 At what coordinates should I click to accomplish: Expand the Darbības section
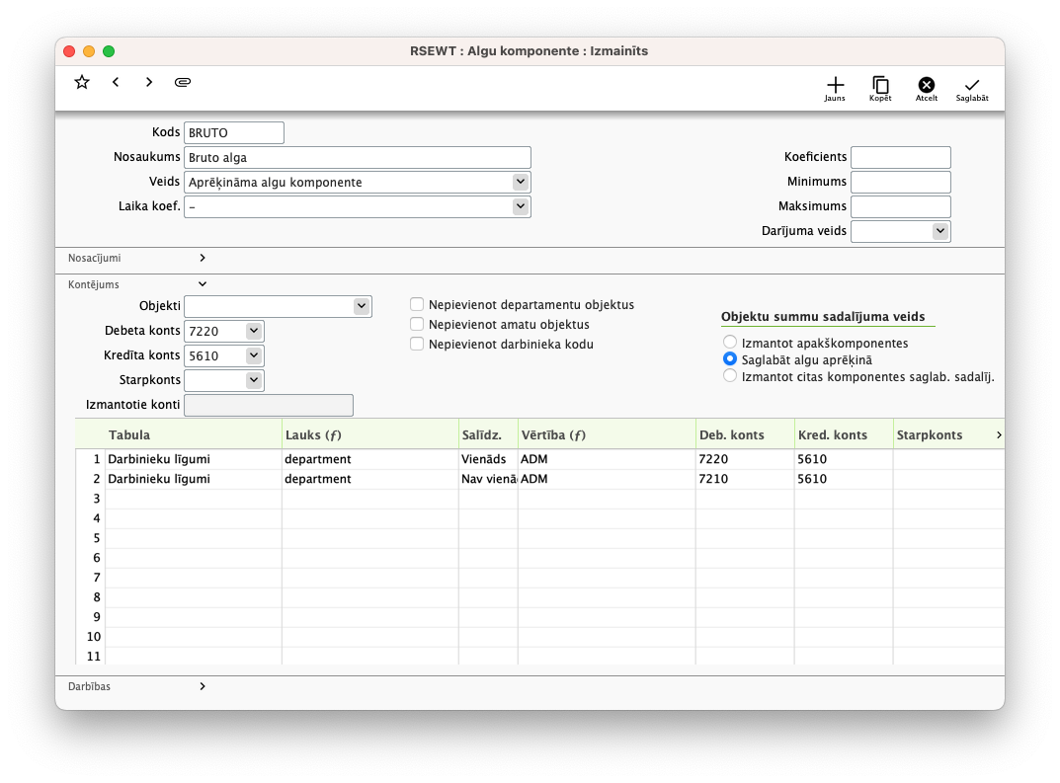tap(203, 686)
